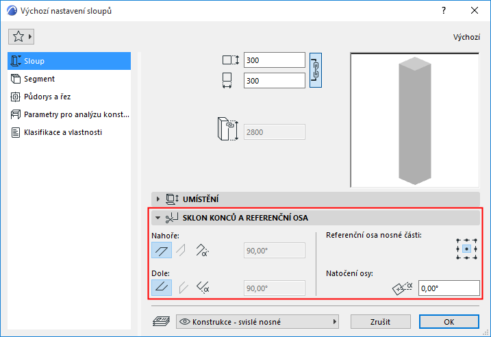Collapse SKLON KONCŮ A REFERENČNÍ OSA panel

[x=158, y=218]
